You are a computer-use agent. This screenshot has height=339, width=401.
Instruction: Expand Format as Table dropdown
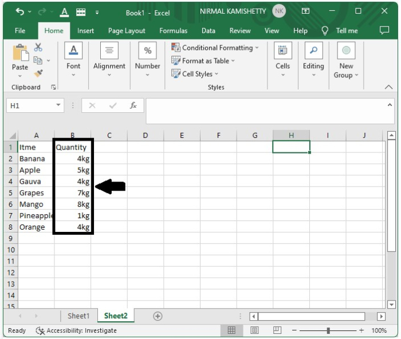233,61
